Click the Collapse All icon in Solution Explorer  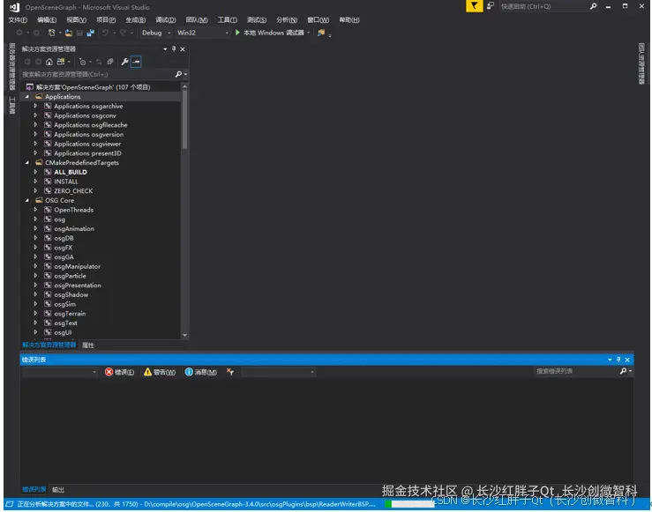point(110,62)
